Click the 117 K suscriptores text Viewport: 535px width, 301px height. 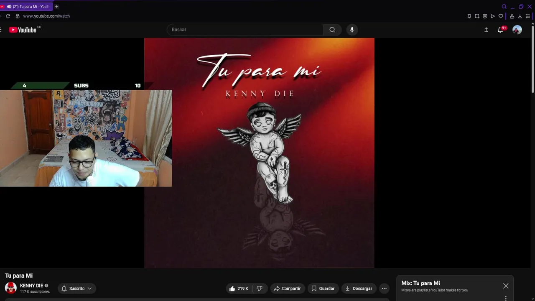35,292
